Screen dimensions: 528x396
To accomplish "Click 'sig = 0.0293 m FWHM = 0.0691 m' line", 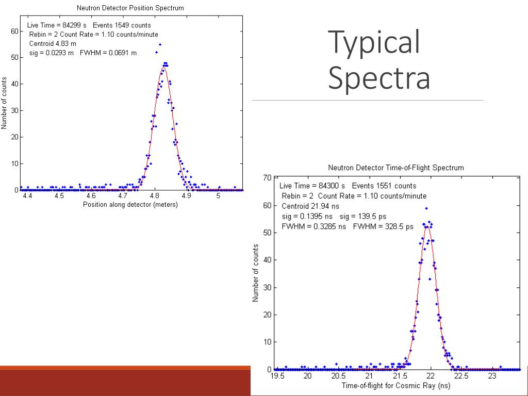I will click(x=83, y=53).
